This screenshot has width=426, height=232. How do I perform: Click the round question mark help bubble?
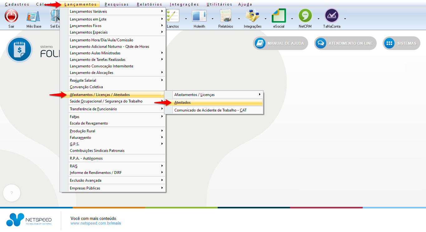pos(12,193)
